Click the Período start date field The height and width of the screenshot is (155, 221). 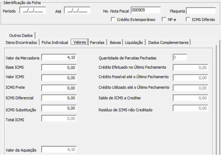coord(33,11)
